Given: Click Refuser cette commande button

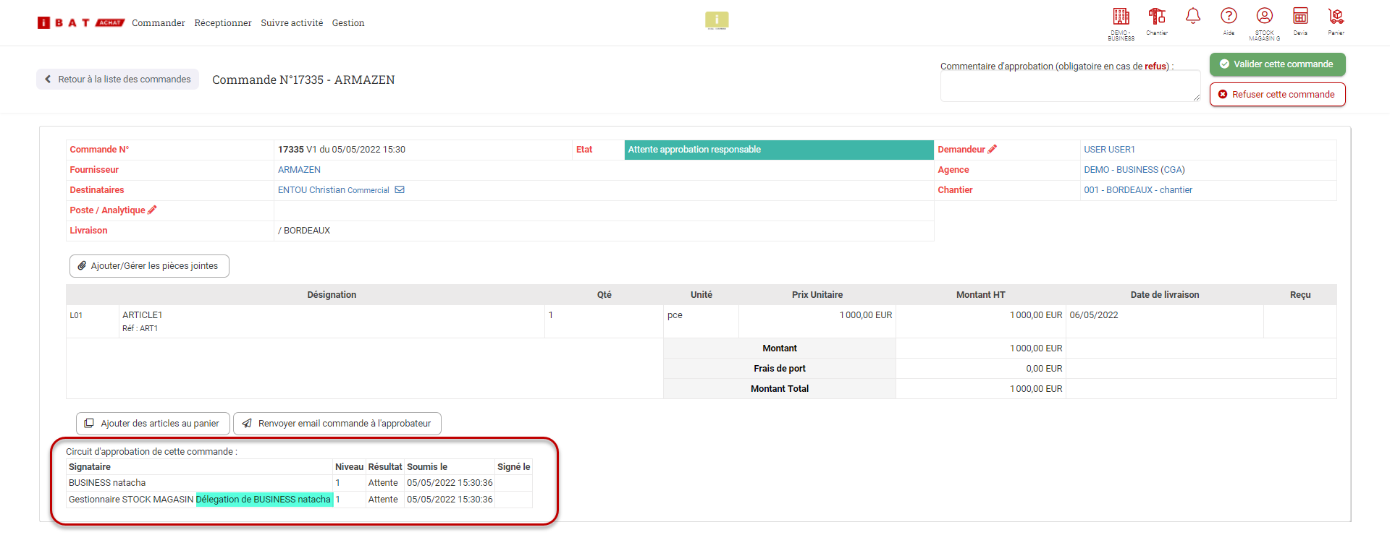Looking at the screenshot, I should tap(1277, 95).
